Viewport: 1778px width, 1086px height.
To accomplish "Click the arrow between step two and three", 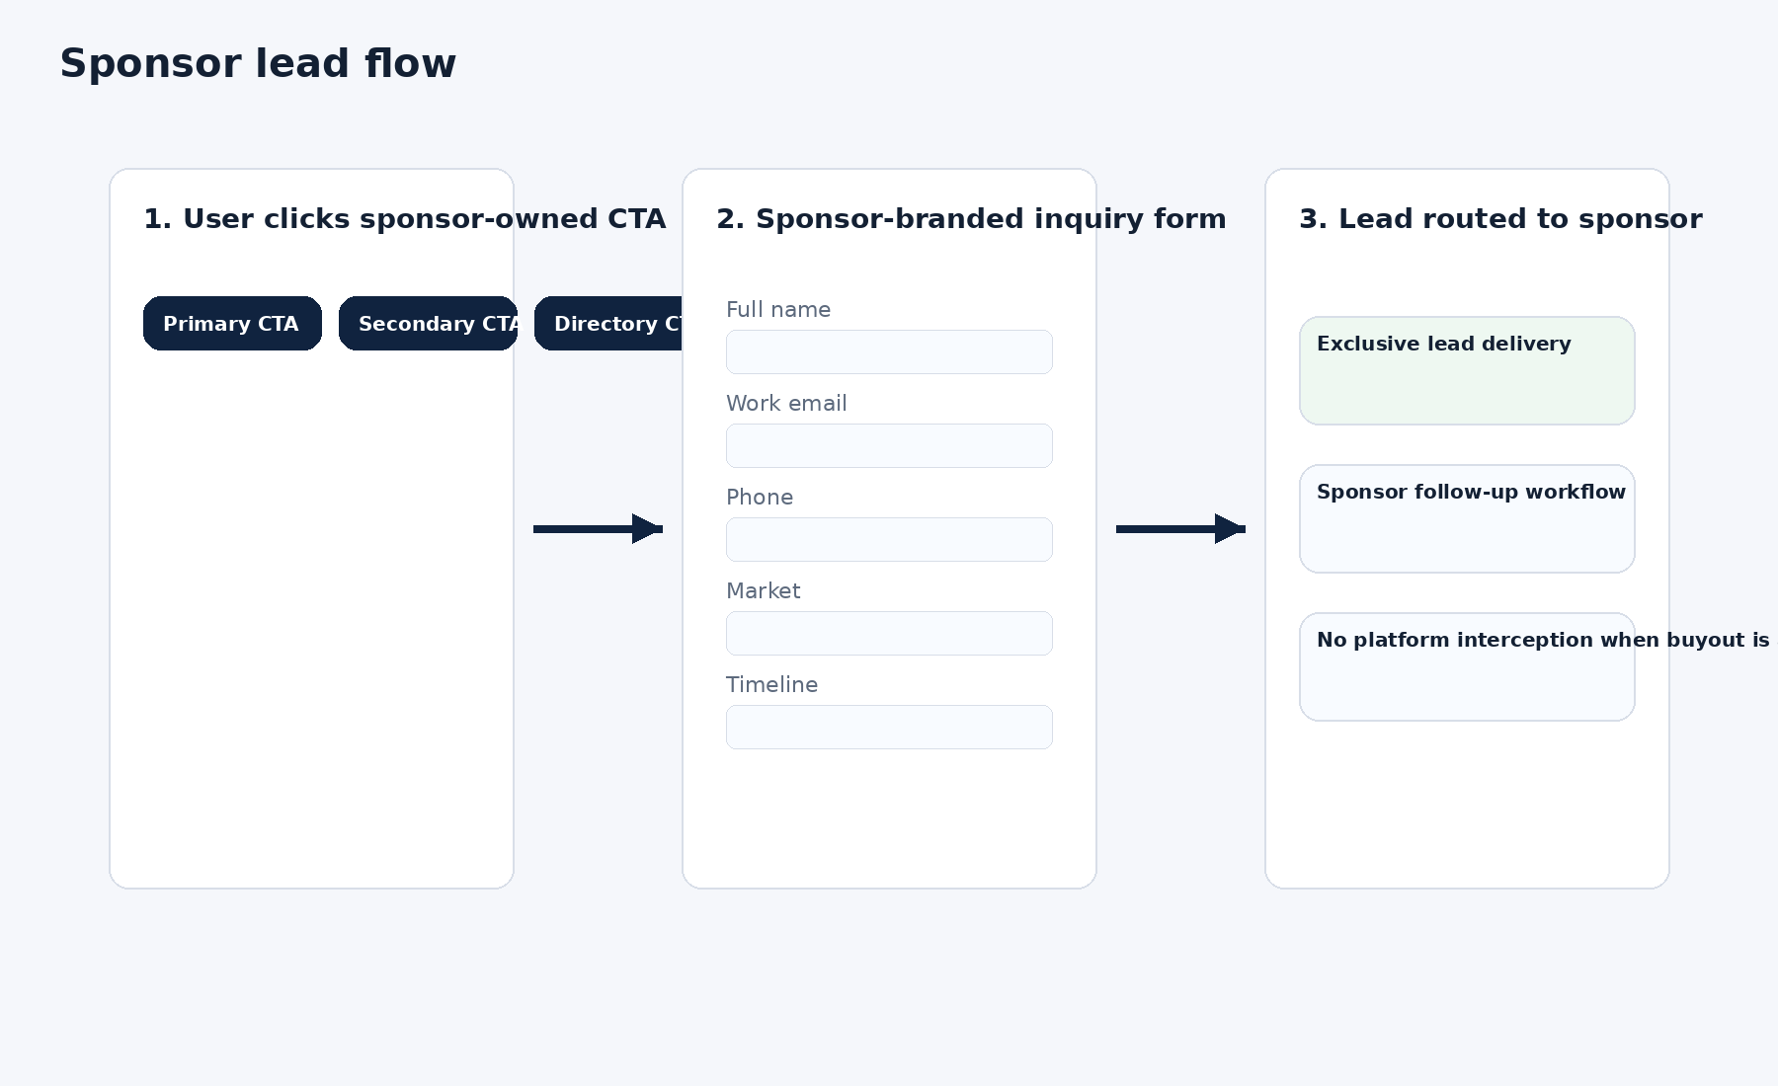I will 1180,529.
